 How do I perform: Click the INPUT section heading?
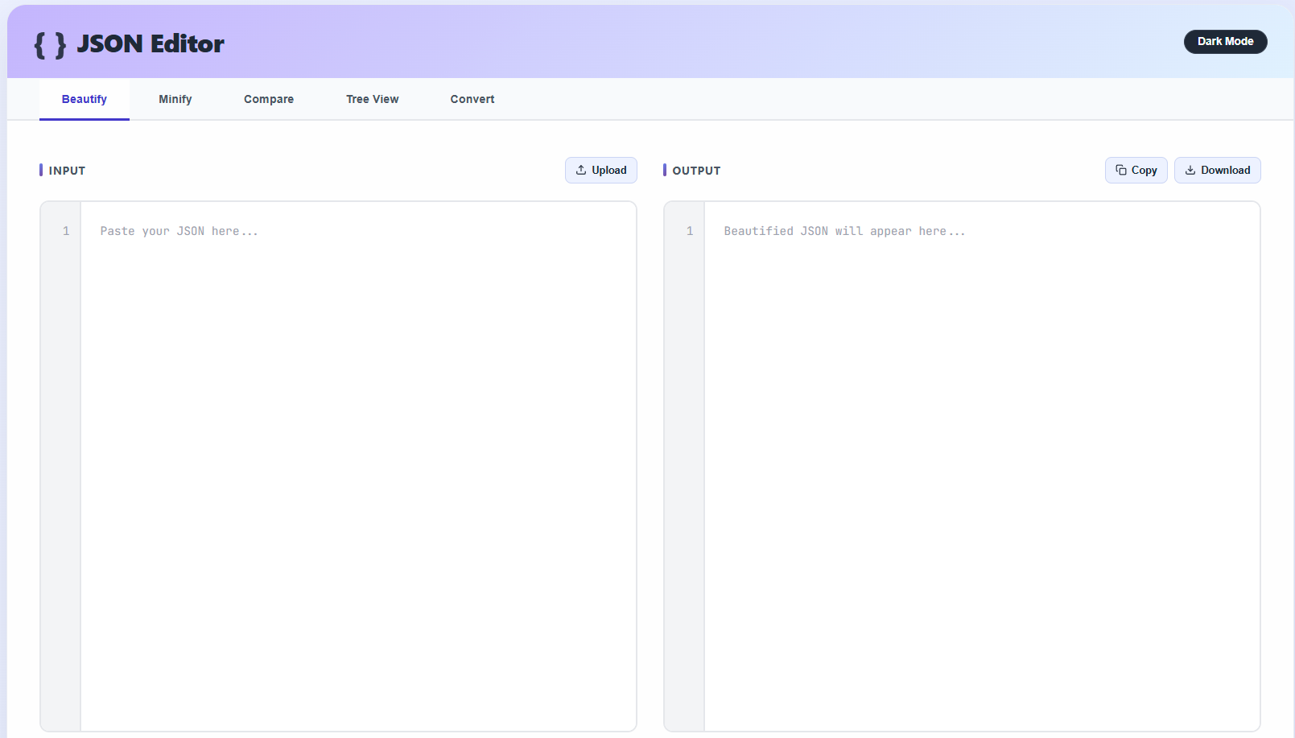click(68, 170)
